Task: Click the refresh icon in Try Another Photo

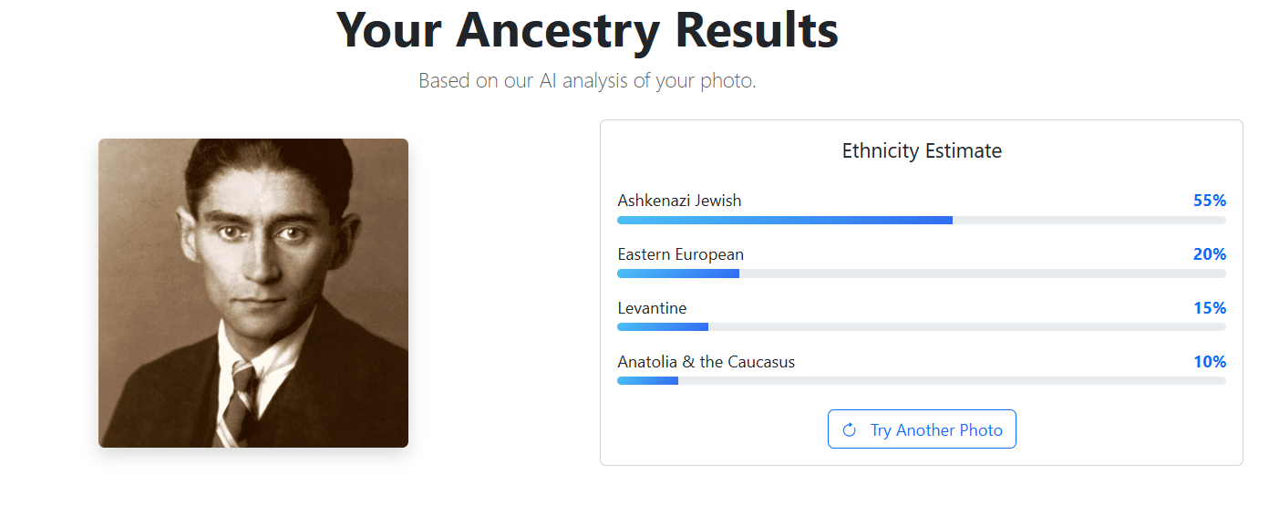Action: click(850, 430)
